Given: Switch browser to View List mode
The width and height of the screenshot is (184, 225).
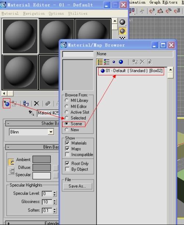Looking at the screenshot, I should [100, 62].
